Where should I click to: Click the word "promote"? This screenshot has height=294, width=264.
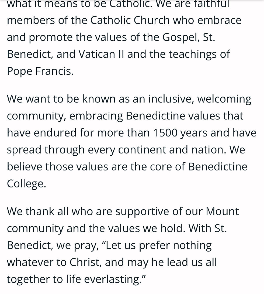[51, 37]
